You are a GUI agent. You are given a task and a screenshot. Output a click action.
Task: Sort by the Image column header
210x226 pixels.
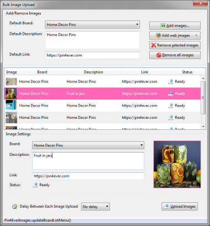coord(12,72)
